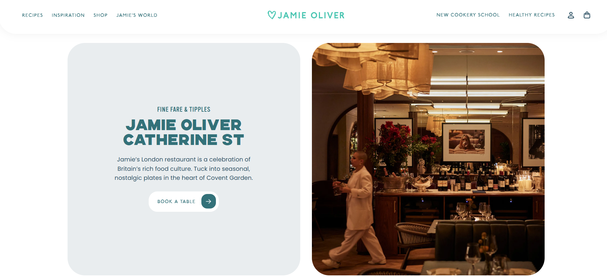Click the Jamie Oliver Catherine St heading
The height and width of the screenshot is (277, 607).
[184, 132]
